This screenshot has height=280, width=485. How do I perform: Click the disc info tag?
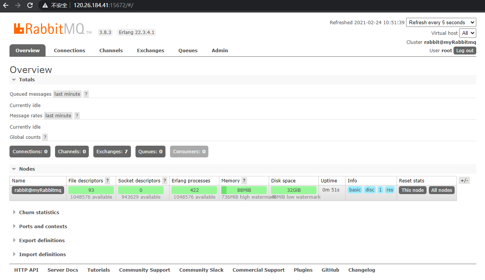(x=370, y=190)
